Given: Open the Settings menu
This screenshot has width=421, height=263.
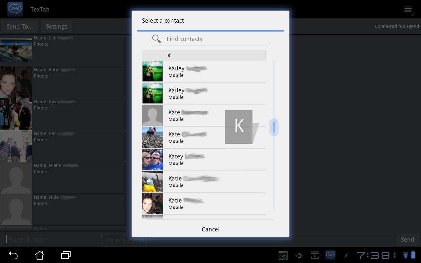Looking at the screenshot, I should coord(56,26).
